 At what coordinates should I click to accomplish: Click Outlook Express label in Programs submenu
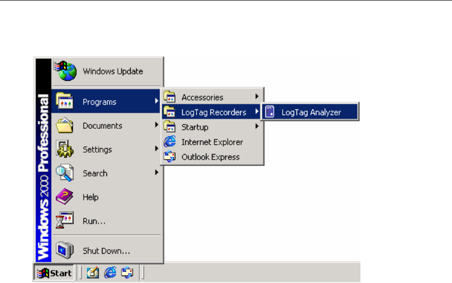[x=210, y=157]
